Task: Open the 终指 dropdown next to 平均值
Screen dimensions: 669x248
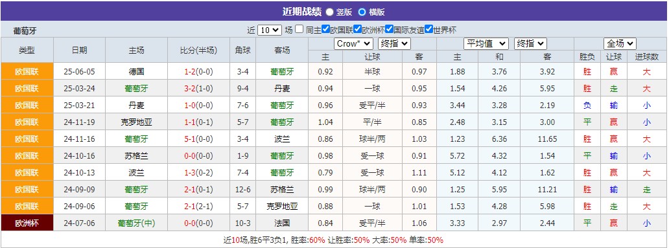Action: tap(530, 43)
